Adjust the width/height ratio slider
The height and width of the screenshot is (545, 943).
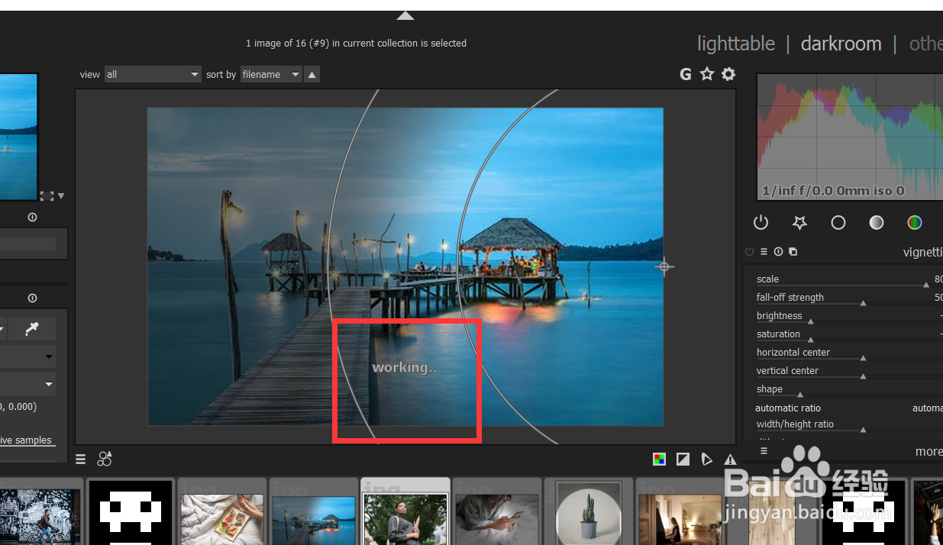click(x=849, y=425)
